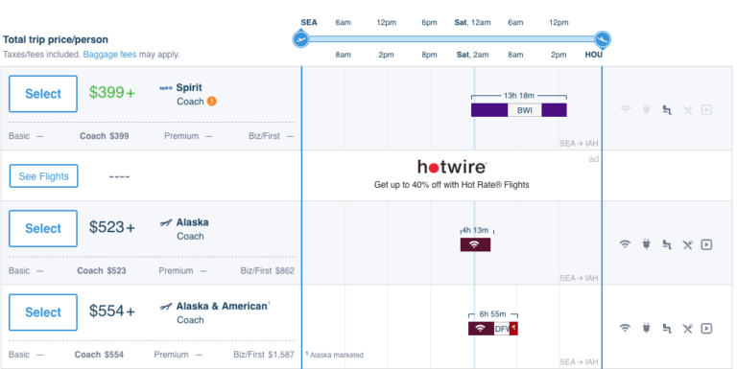Click the power outlet icon in the Spirit row
The image size is (737, 369).
tap(646, 110)
